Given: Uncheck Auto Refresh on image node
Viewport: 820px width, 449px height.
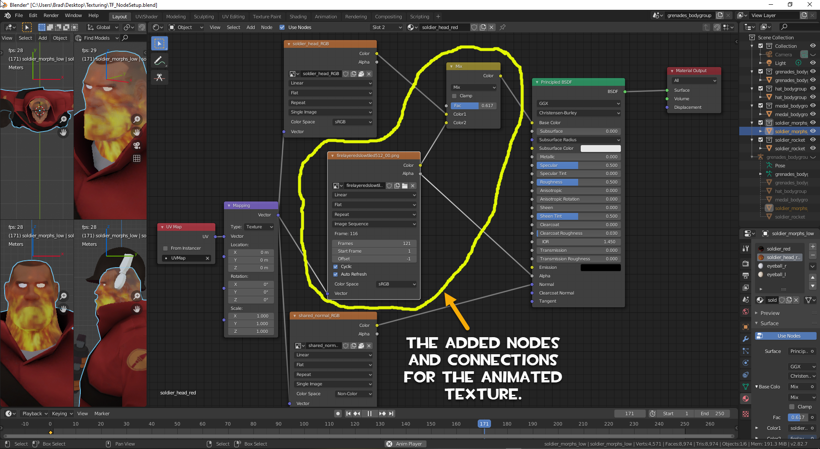Looking at the screenshot, I should (x=335, y=274).
